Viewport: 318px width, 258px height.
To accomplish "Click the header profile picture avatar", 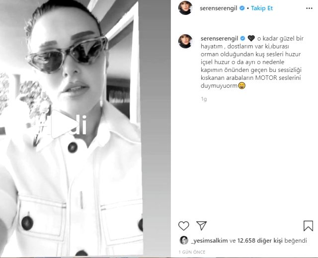I will (185, 8).
